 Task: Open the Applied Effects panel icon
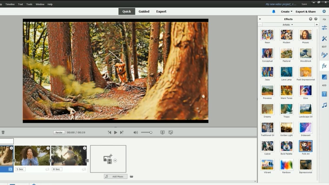(324, 55)
